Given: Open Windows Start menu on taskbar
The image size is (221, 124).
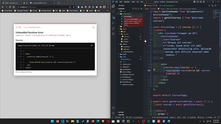Looking at the screenshot, I should click(52, 121).
